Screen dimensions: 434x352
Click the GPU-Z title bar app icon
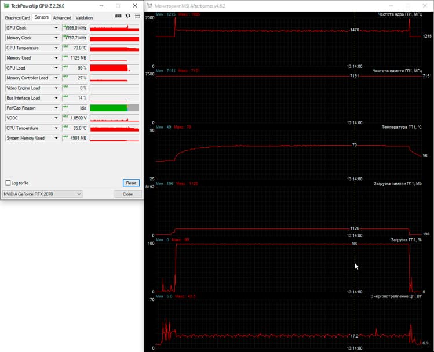click(x=6, y=6)
